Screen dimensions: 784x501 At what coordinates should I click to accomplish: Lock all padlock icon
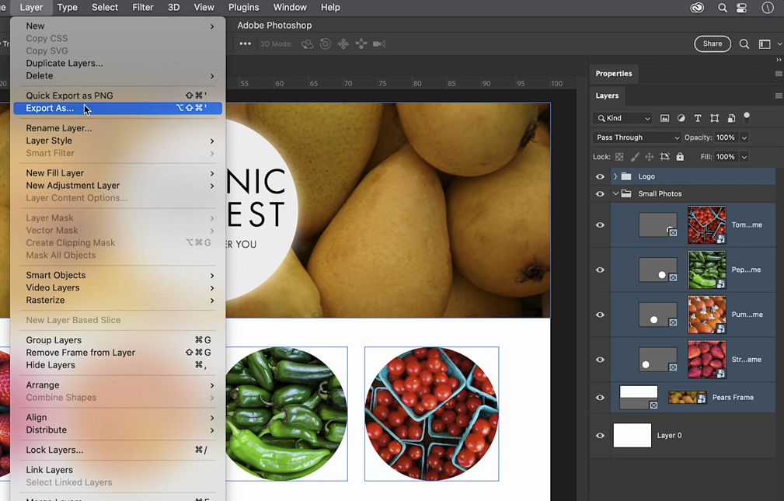(680, 157)
